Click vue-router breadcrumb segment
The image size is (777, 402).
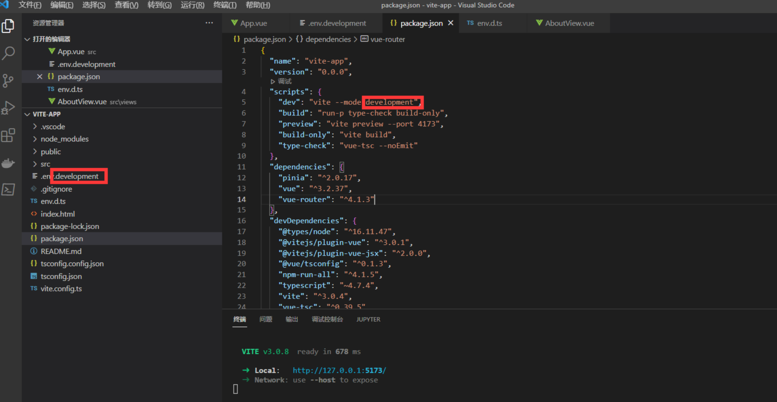(x=388, y=40)
